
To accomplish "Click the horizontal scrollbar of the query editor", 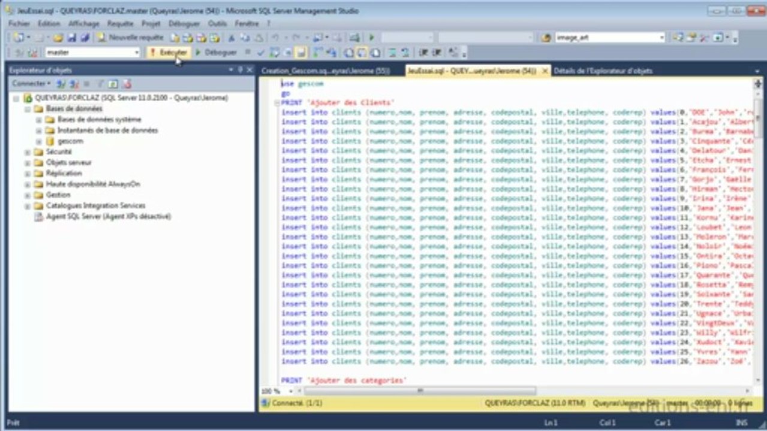I will (x=420, y=390).
